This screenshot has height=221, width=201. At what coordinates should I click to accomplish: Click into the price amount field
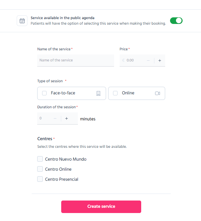[135, 60]
